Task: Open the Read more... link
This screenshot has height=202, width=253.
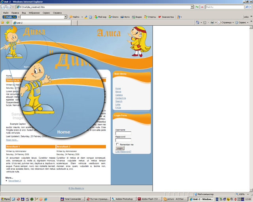Action: (x=12, y=140)
